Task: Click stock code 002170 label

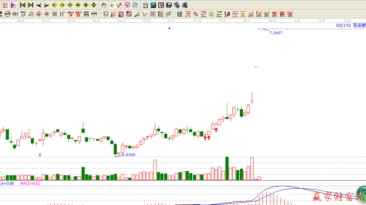Action: [x=343, y=26]
